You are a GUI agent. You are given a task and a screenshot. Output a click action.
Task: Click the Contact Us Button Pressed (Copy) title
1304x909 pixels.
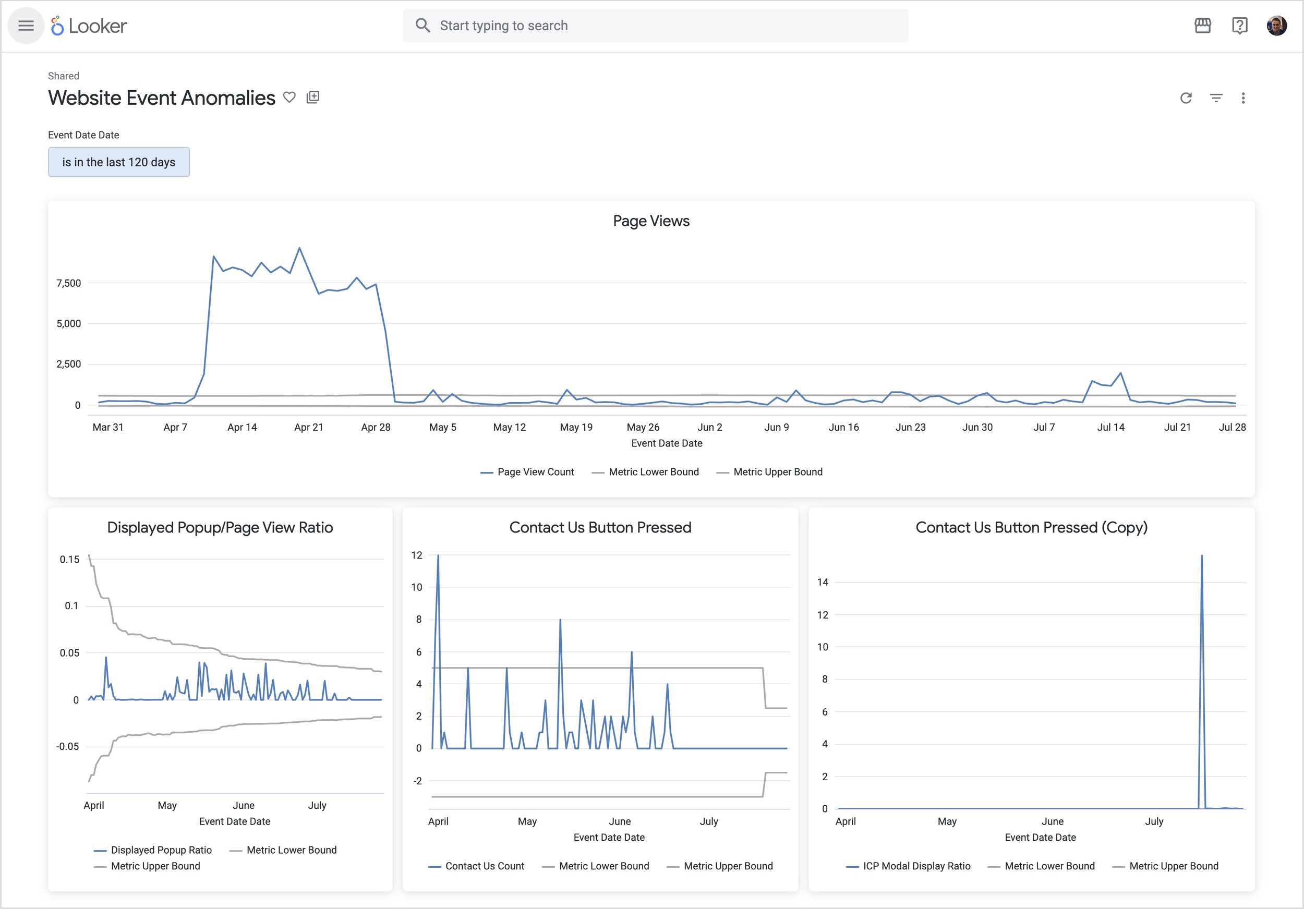[x=1031, y=528]
